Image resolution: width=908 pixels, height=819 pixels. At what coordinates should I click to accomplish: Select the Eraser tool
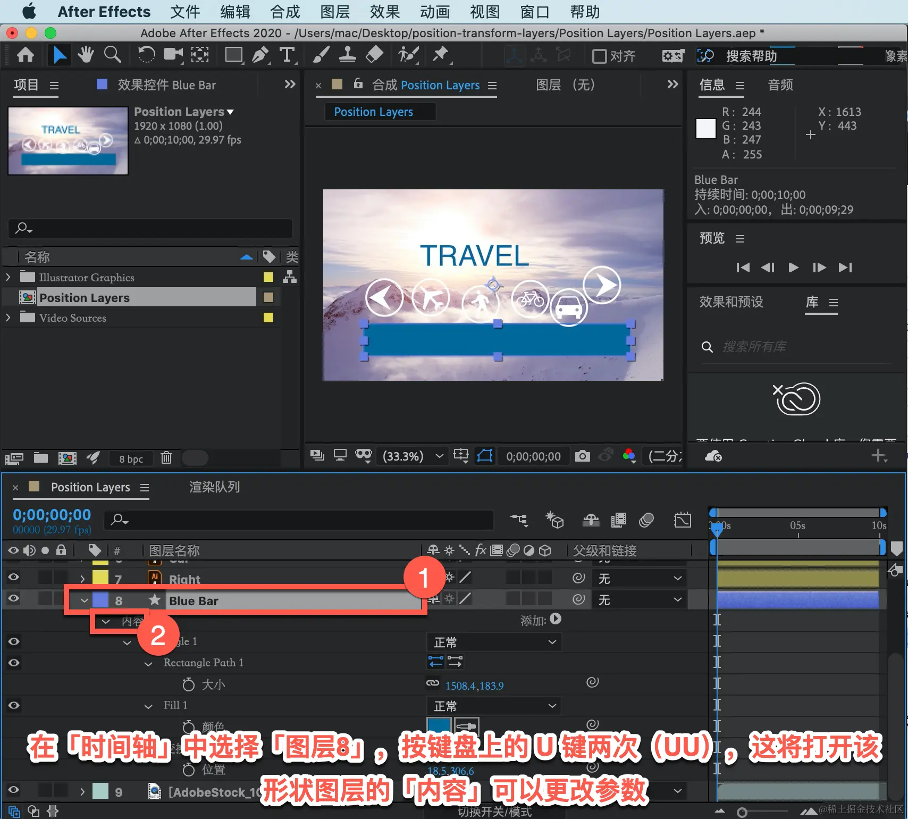[x=375, y=55]
